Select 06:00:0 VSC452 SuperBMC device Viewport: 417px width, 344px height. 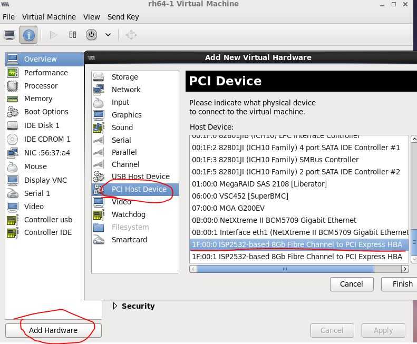[299, 196]
